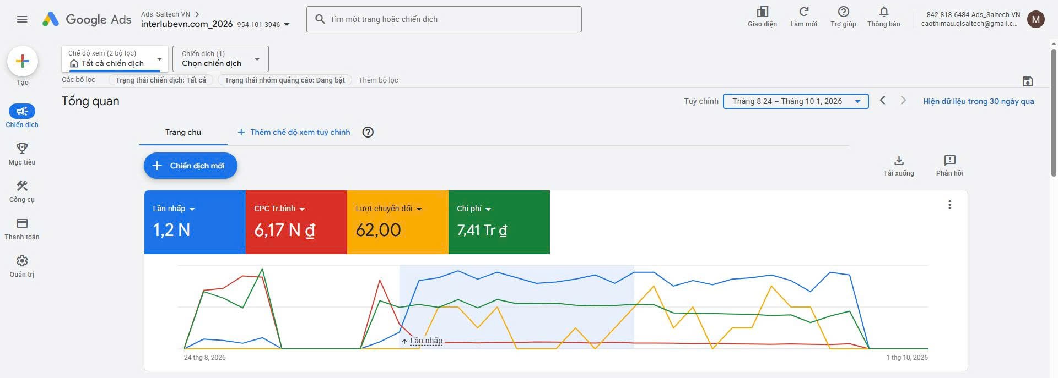Select the Trang chủ tab
1058x378 pixels.
[183, 132]
